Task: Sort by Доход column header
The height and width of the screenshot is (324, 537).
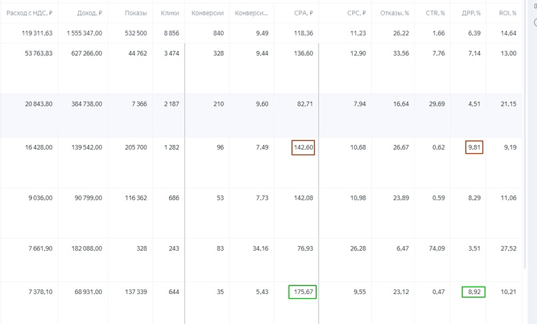Action: 89,13
